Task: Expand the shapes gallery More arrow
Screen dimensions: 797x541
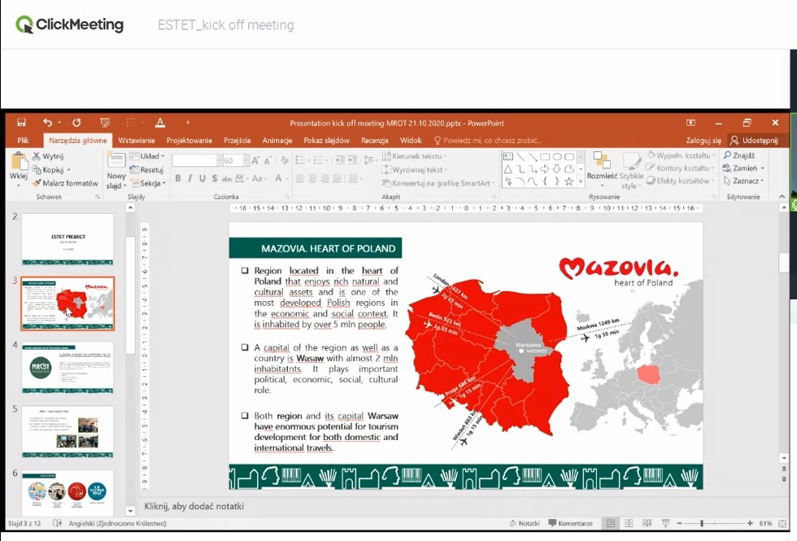Action: click(x=581, y=181)
